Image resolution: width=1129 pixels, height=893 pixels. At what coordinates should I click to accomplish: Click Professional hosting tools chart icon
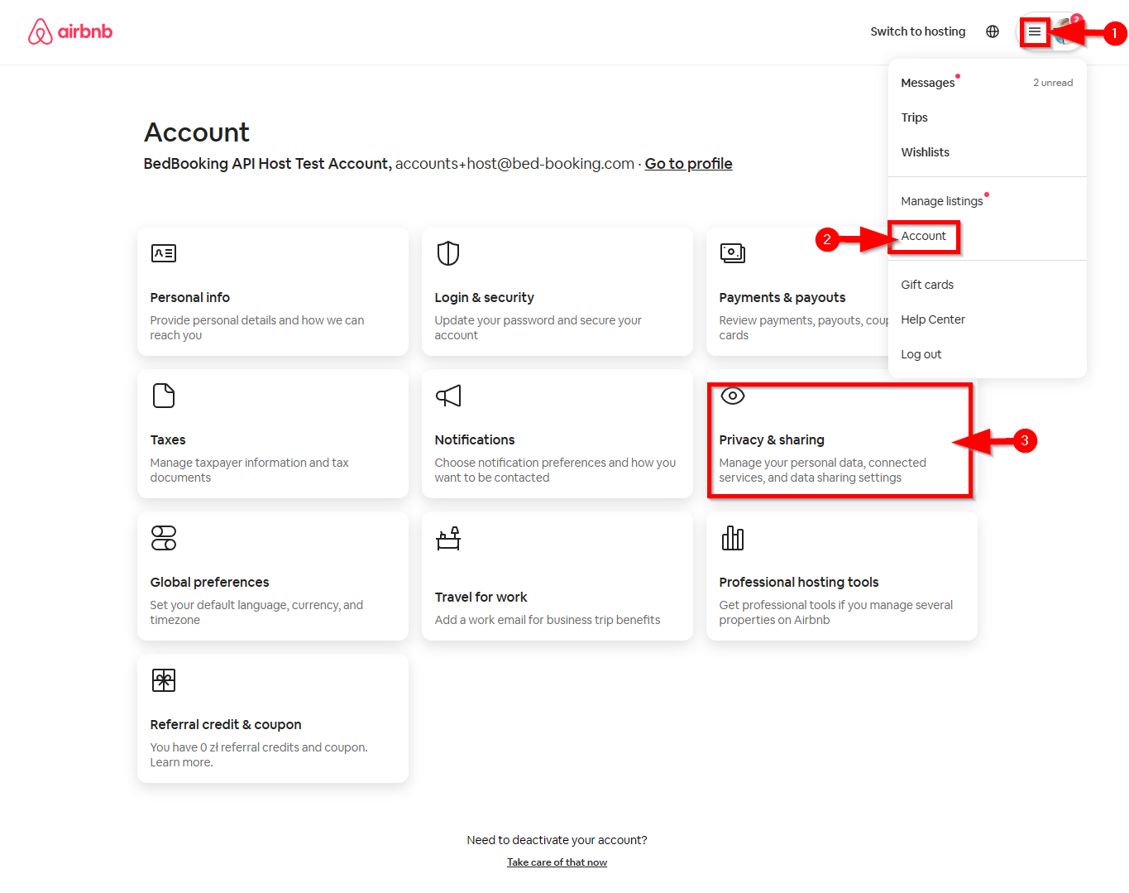pyautogui.click(x=733, y=538)
